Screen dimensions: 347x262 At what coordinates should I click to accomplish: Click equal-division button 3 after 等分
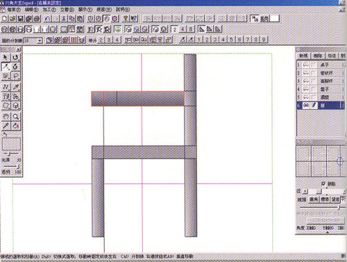[109, 40]
